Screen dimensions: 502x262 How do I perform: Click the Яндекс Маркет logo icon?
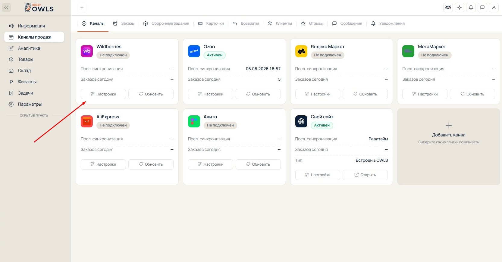(301, 51)
